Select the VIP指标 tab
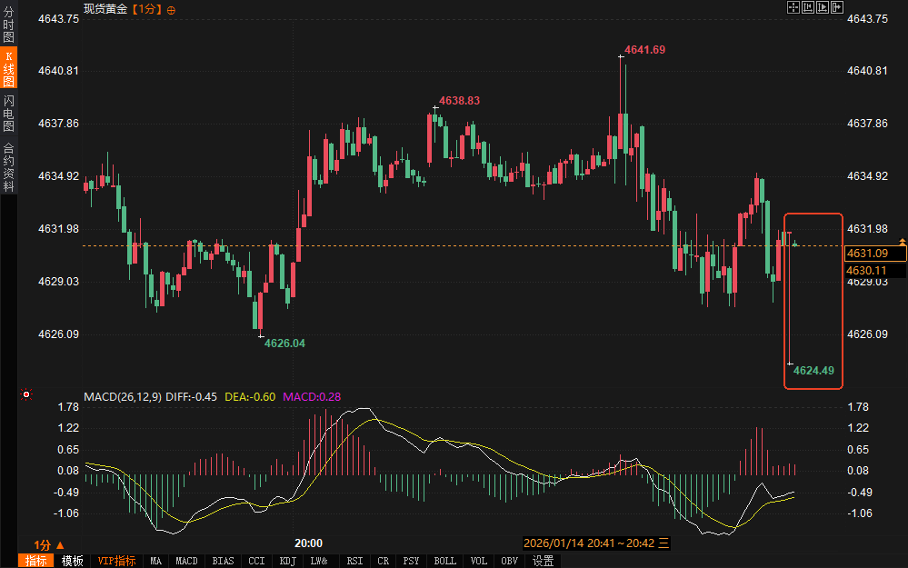 (x=117, y=561)
